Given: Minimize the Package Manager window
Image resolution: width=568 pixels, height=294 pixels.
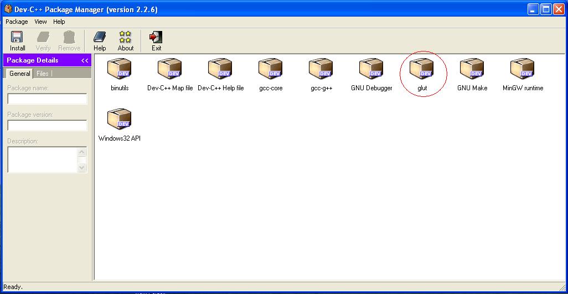Looking at the screenshot, I should point(533,9).
